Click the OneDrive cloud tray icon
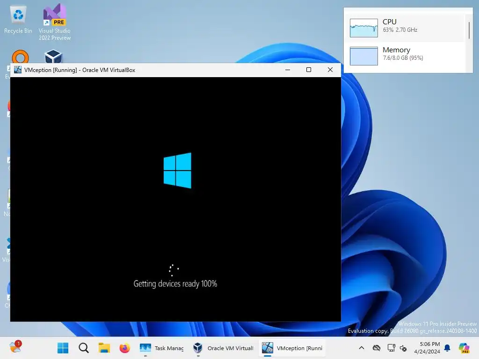479x359 pixels. click(x=377, y=348)
